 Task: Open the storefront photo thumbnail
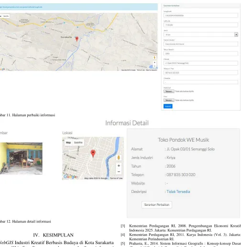(21, 158)
